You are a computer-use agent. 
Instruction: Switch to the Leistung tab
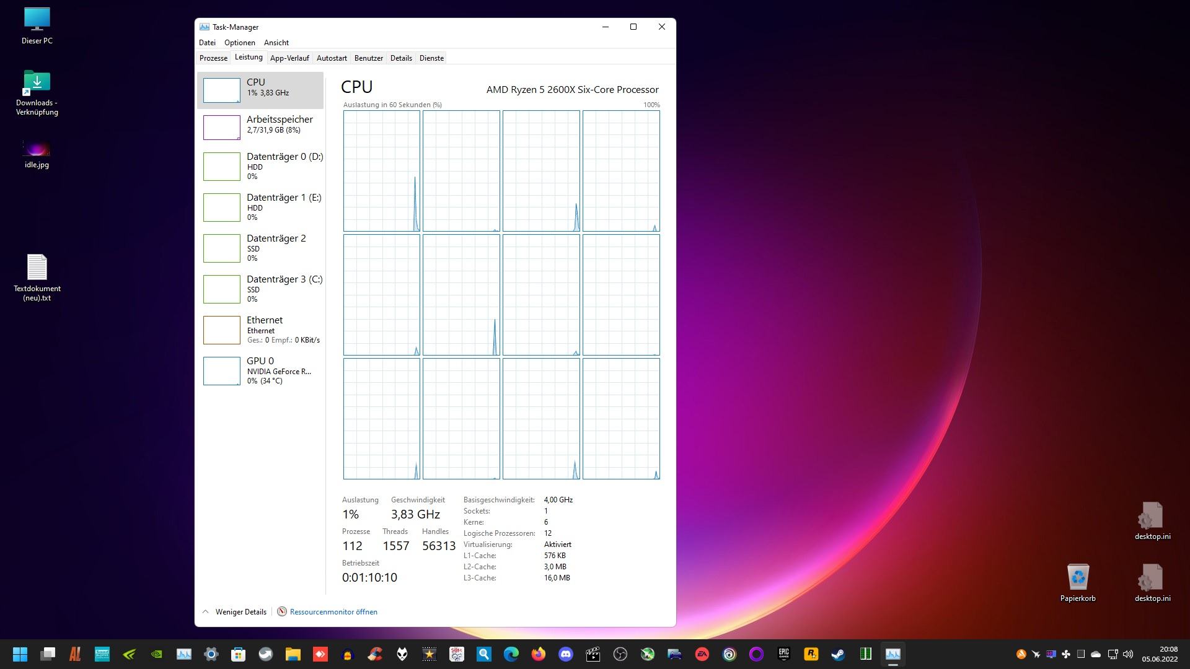249,58
